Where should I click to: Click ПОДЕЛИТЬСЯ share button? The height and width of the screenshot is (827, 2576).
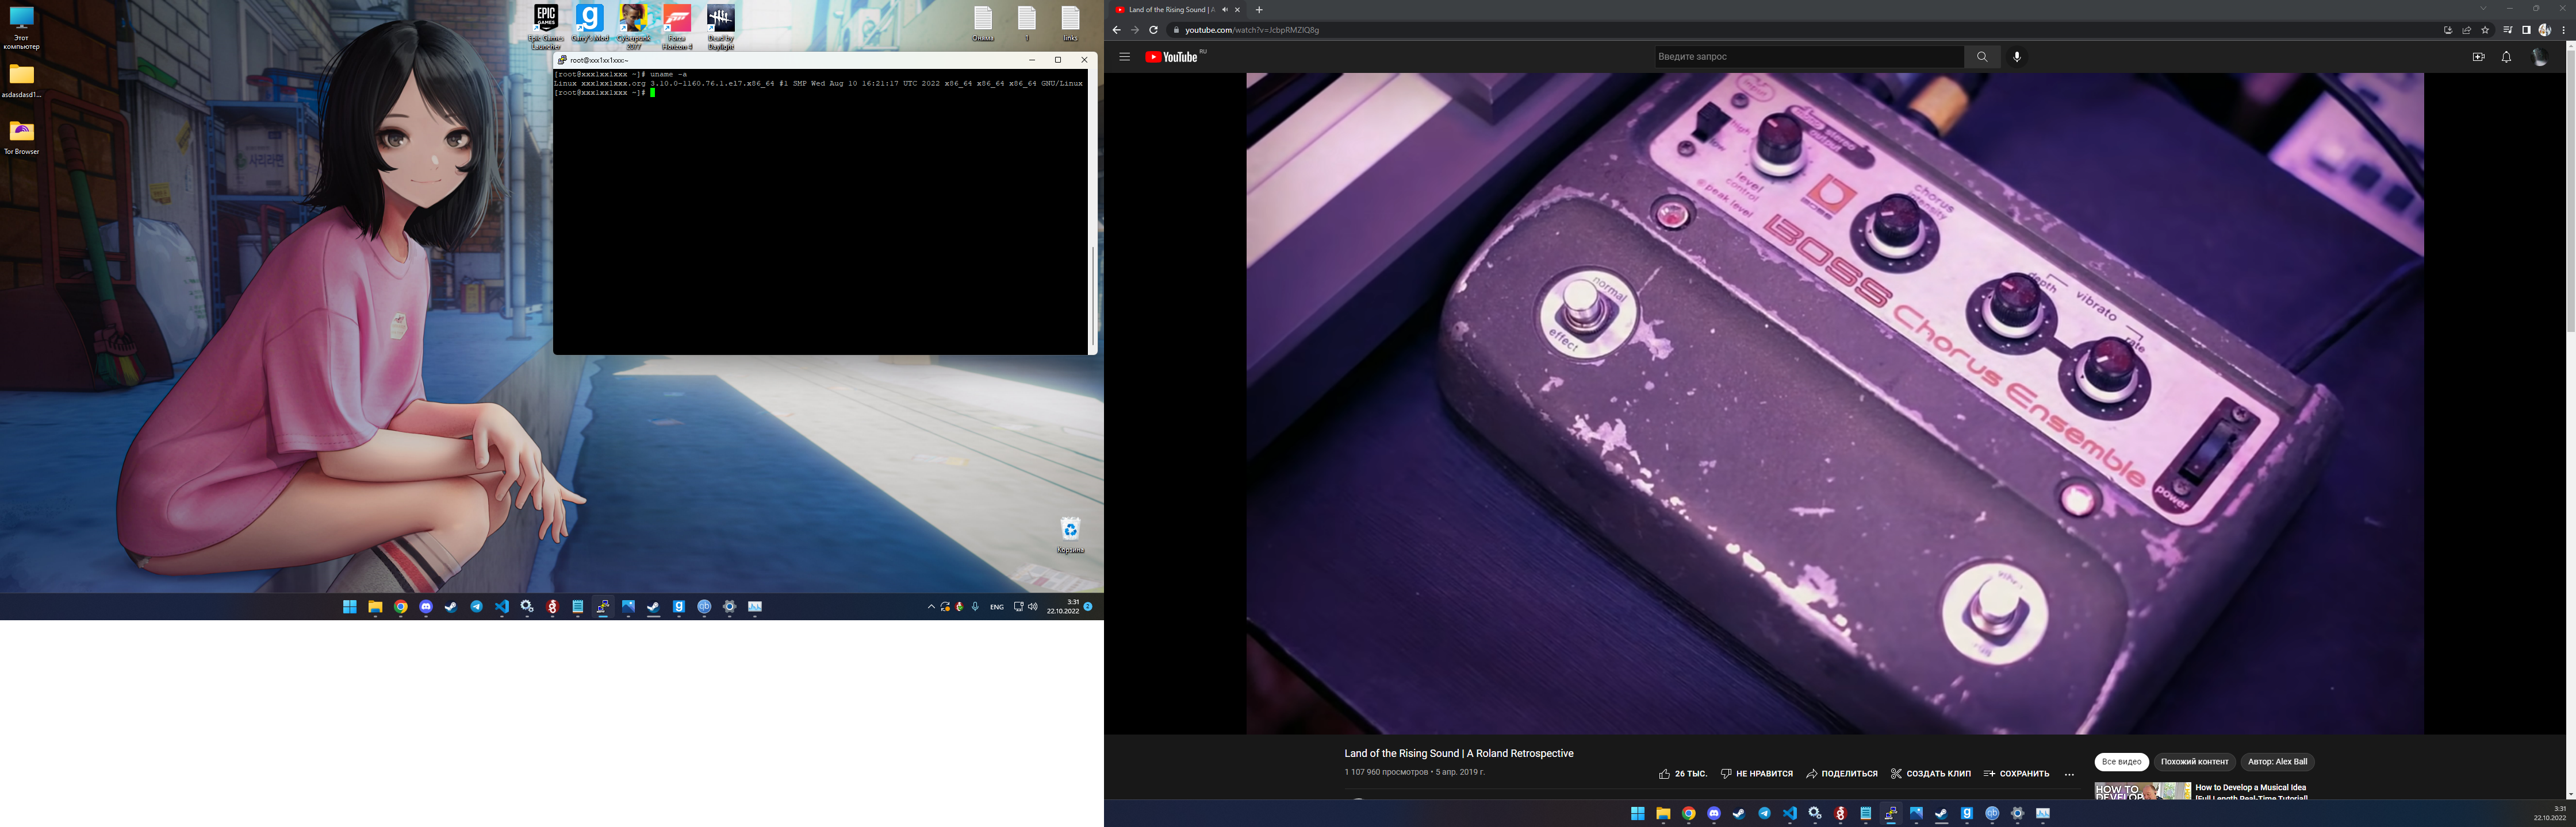1842,773
